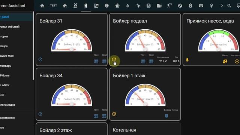Open the round T-symbol view tab
Viewport: 240px width, 135px height.
pyautogui.click(x=106, y=6)
